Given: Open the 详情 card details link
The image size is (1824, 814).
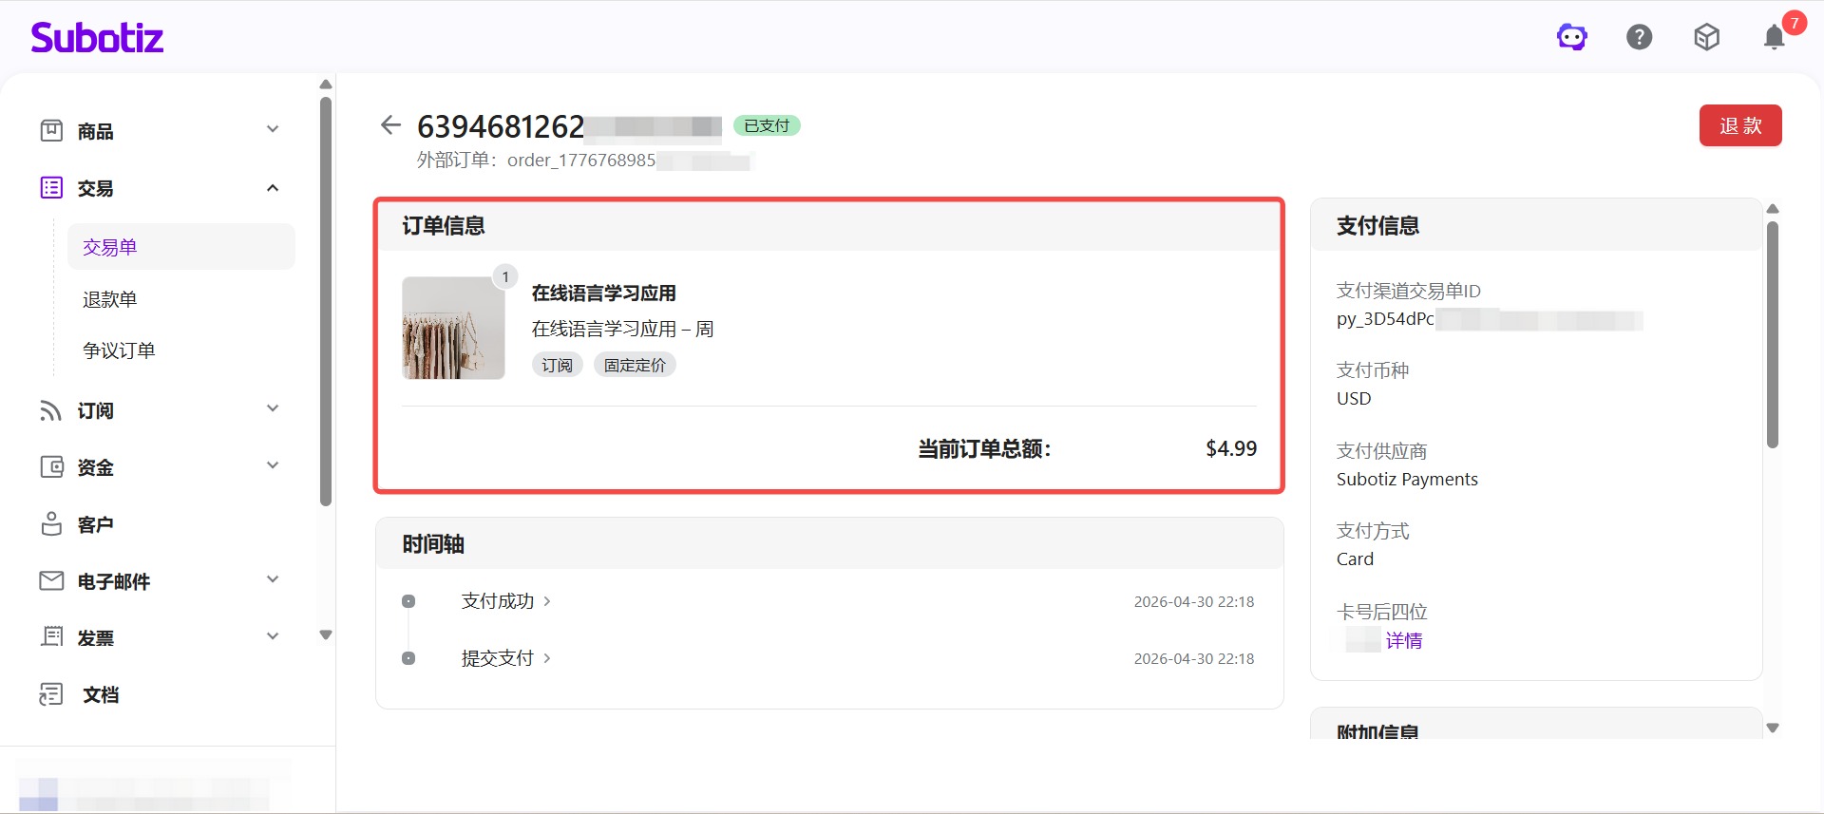Looking at the screenshot, I should click(1404, 641).
